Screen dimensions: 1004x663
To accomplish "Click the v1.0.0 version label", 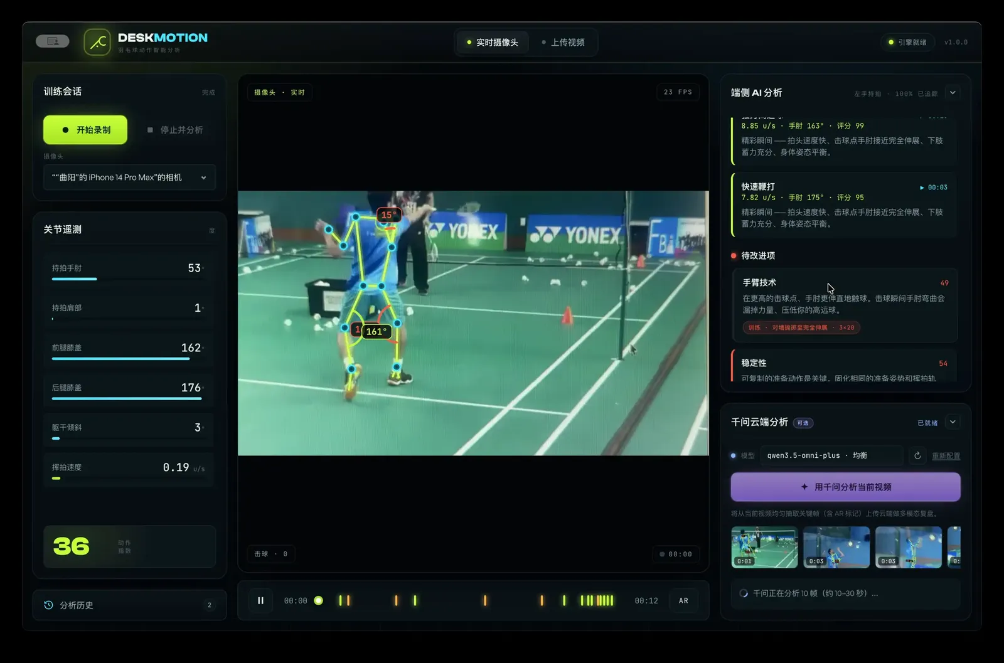I will click(956, 42).
